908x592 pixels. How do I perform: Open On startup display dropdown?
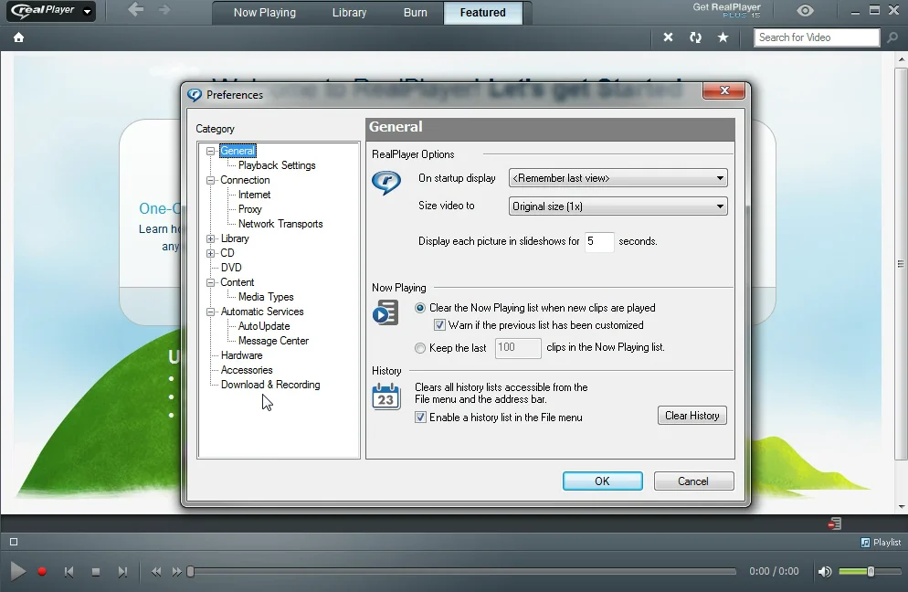(618, 178)
